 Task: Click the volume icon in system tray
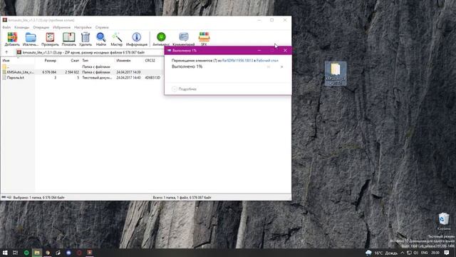click(416, 253)
